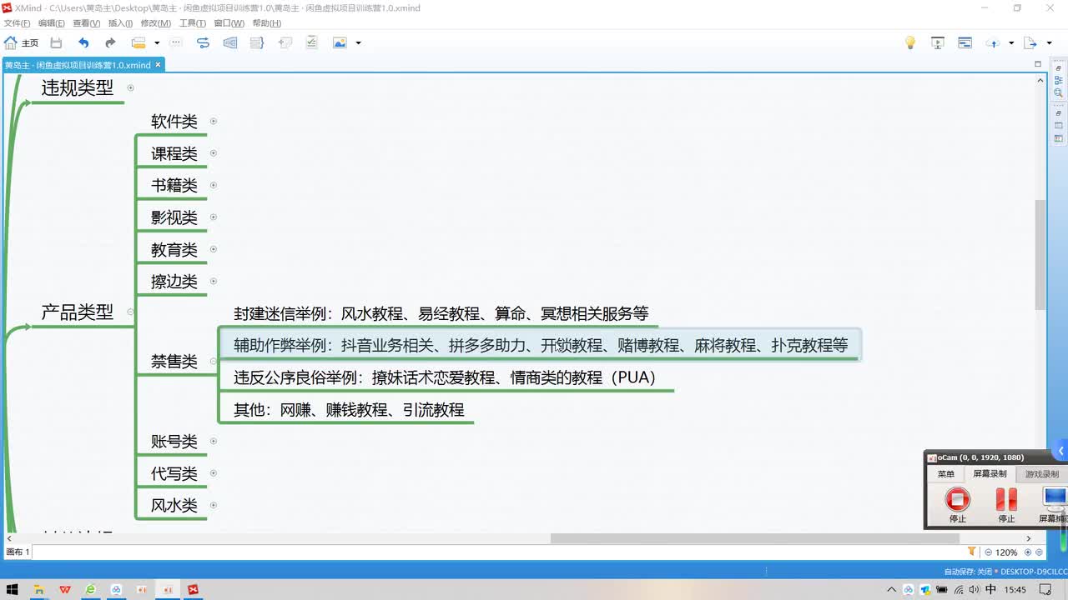Open the 修改 menu
1068x600 pixels.
coord(155,23)
